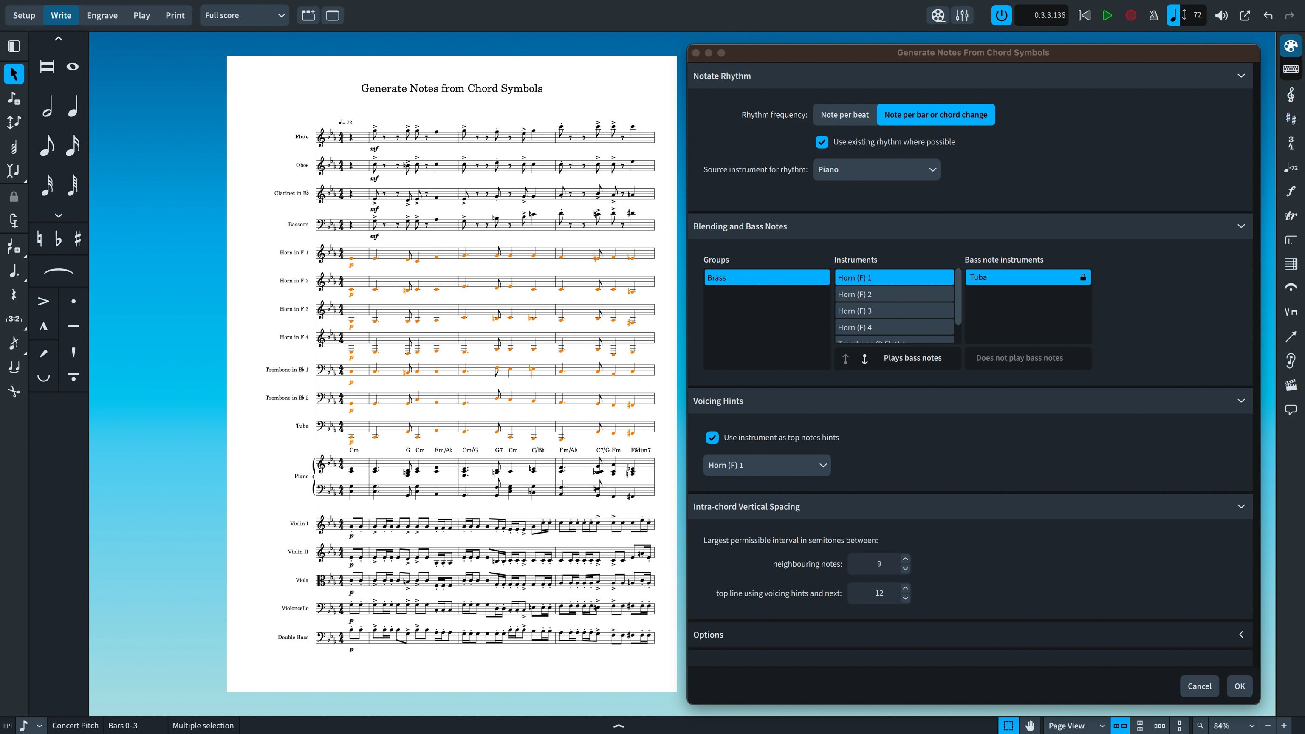Apply the natural accidental

[40, 239]
